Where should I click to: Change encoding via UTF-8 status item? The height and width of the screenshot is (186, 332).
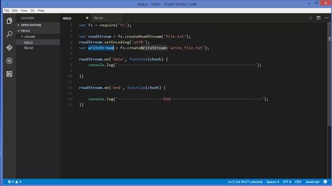pyautogui.click(x=287, y=181)
